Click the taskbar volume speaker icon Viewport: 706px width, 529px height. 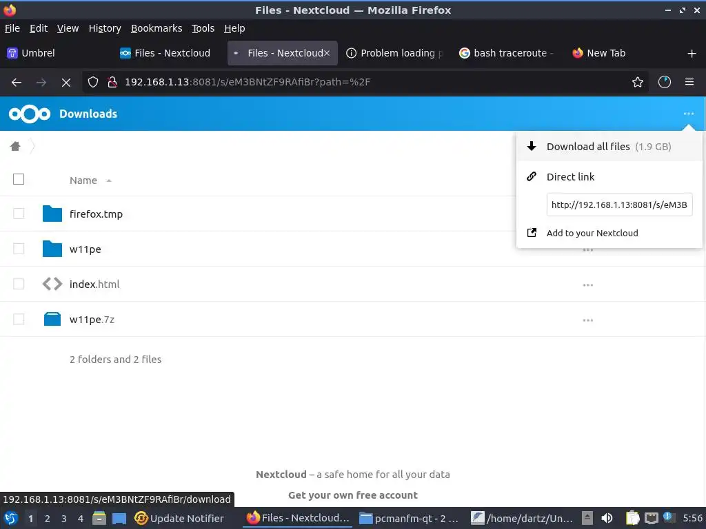[607, 518]
